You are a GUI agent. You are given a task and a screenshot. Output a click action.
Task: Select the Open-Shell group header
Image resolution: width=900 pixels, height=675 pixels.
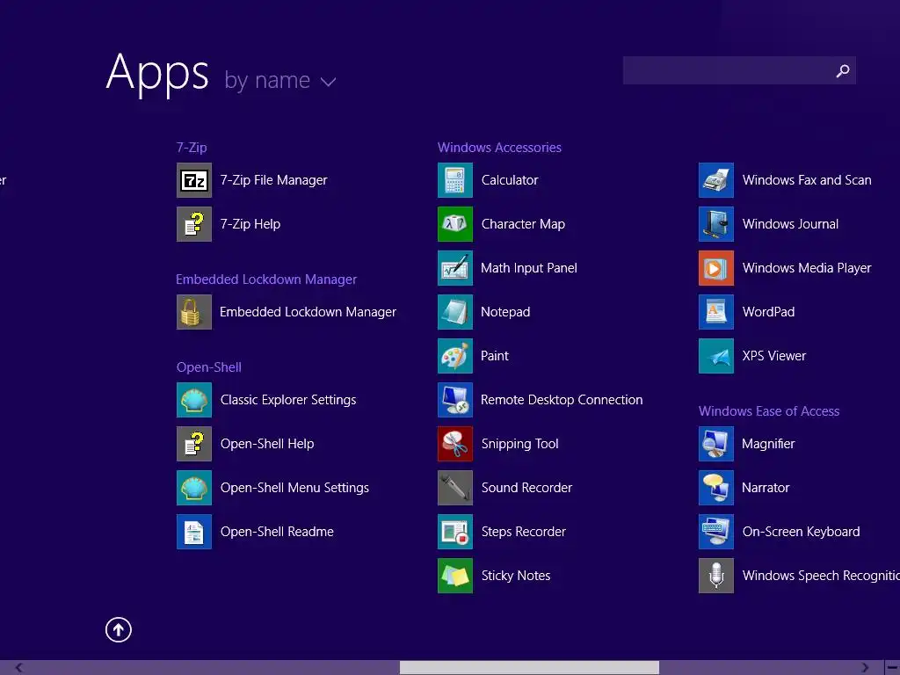209,367
